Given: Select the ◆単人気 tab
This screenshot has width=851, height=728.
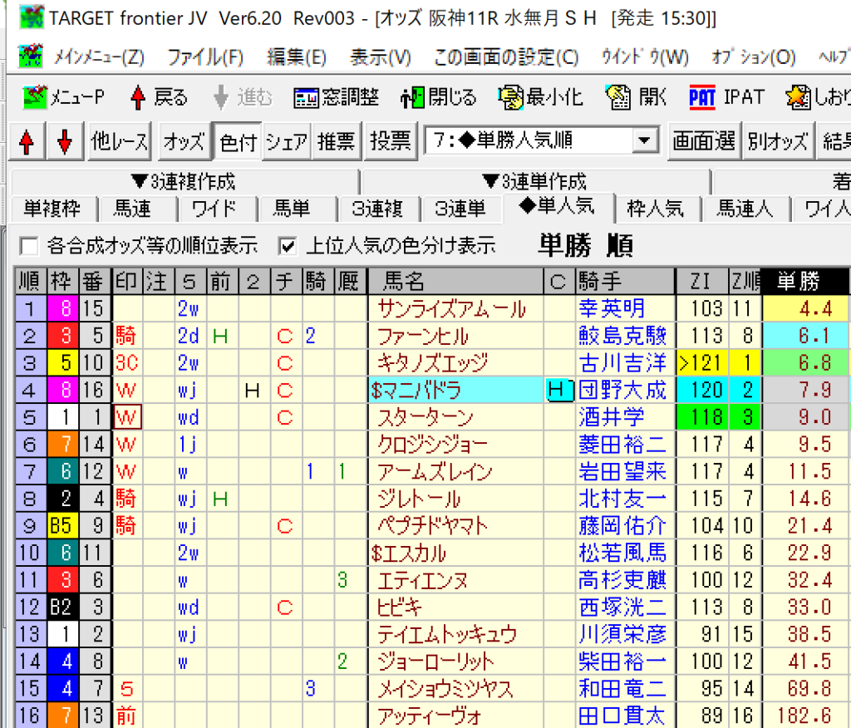Looking at the screenshot, I should (557, 207).
